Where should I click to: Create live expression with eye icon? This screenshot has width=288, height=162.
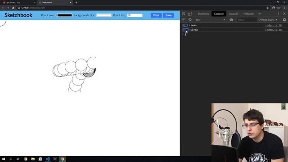[231, 20]
